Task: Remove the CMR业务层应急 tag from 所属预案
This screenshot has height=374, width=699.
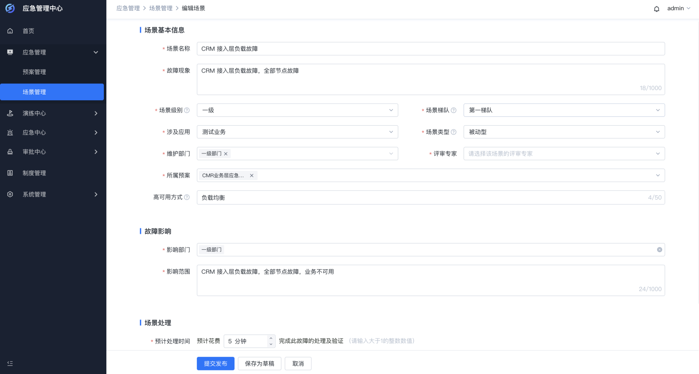Action: (252, 175)
